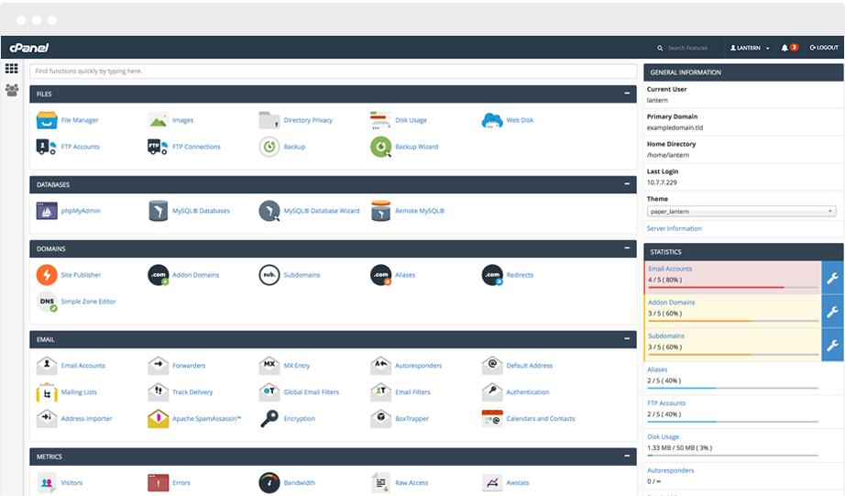Click the Logout button
Viewport: 845px width, 496px height.
(x=824, y=48)
